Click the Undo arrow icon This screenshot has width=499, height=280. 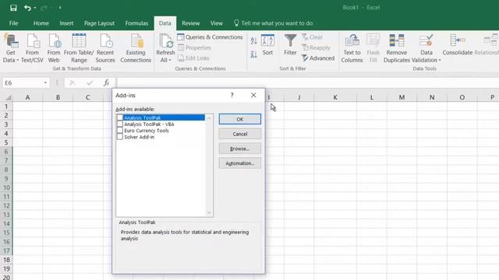point(27,8)
